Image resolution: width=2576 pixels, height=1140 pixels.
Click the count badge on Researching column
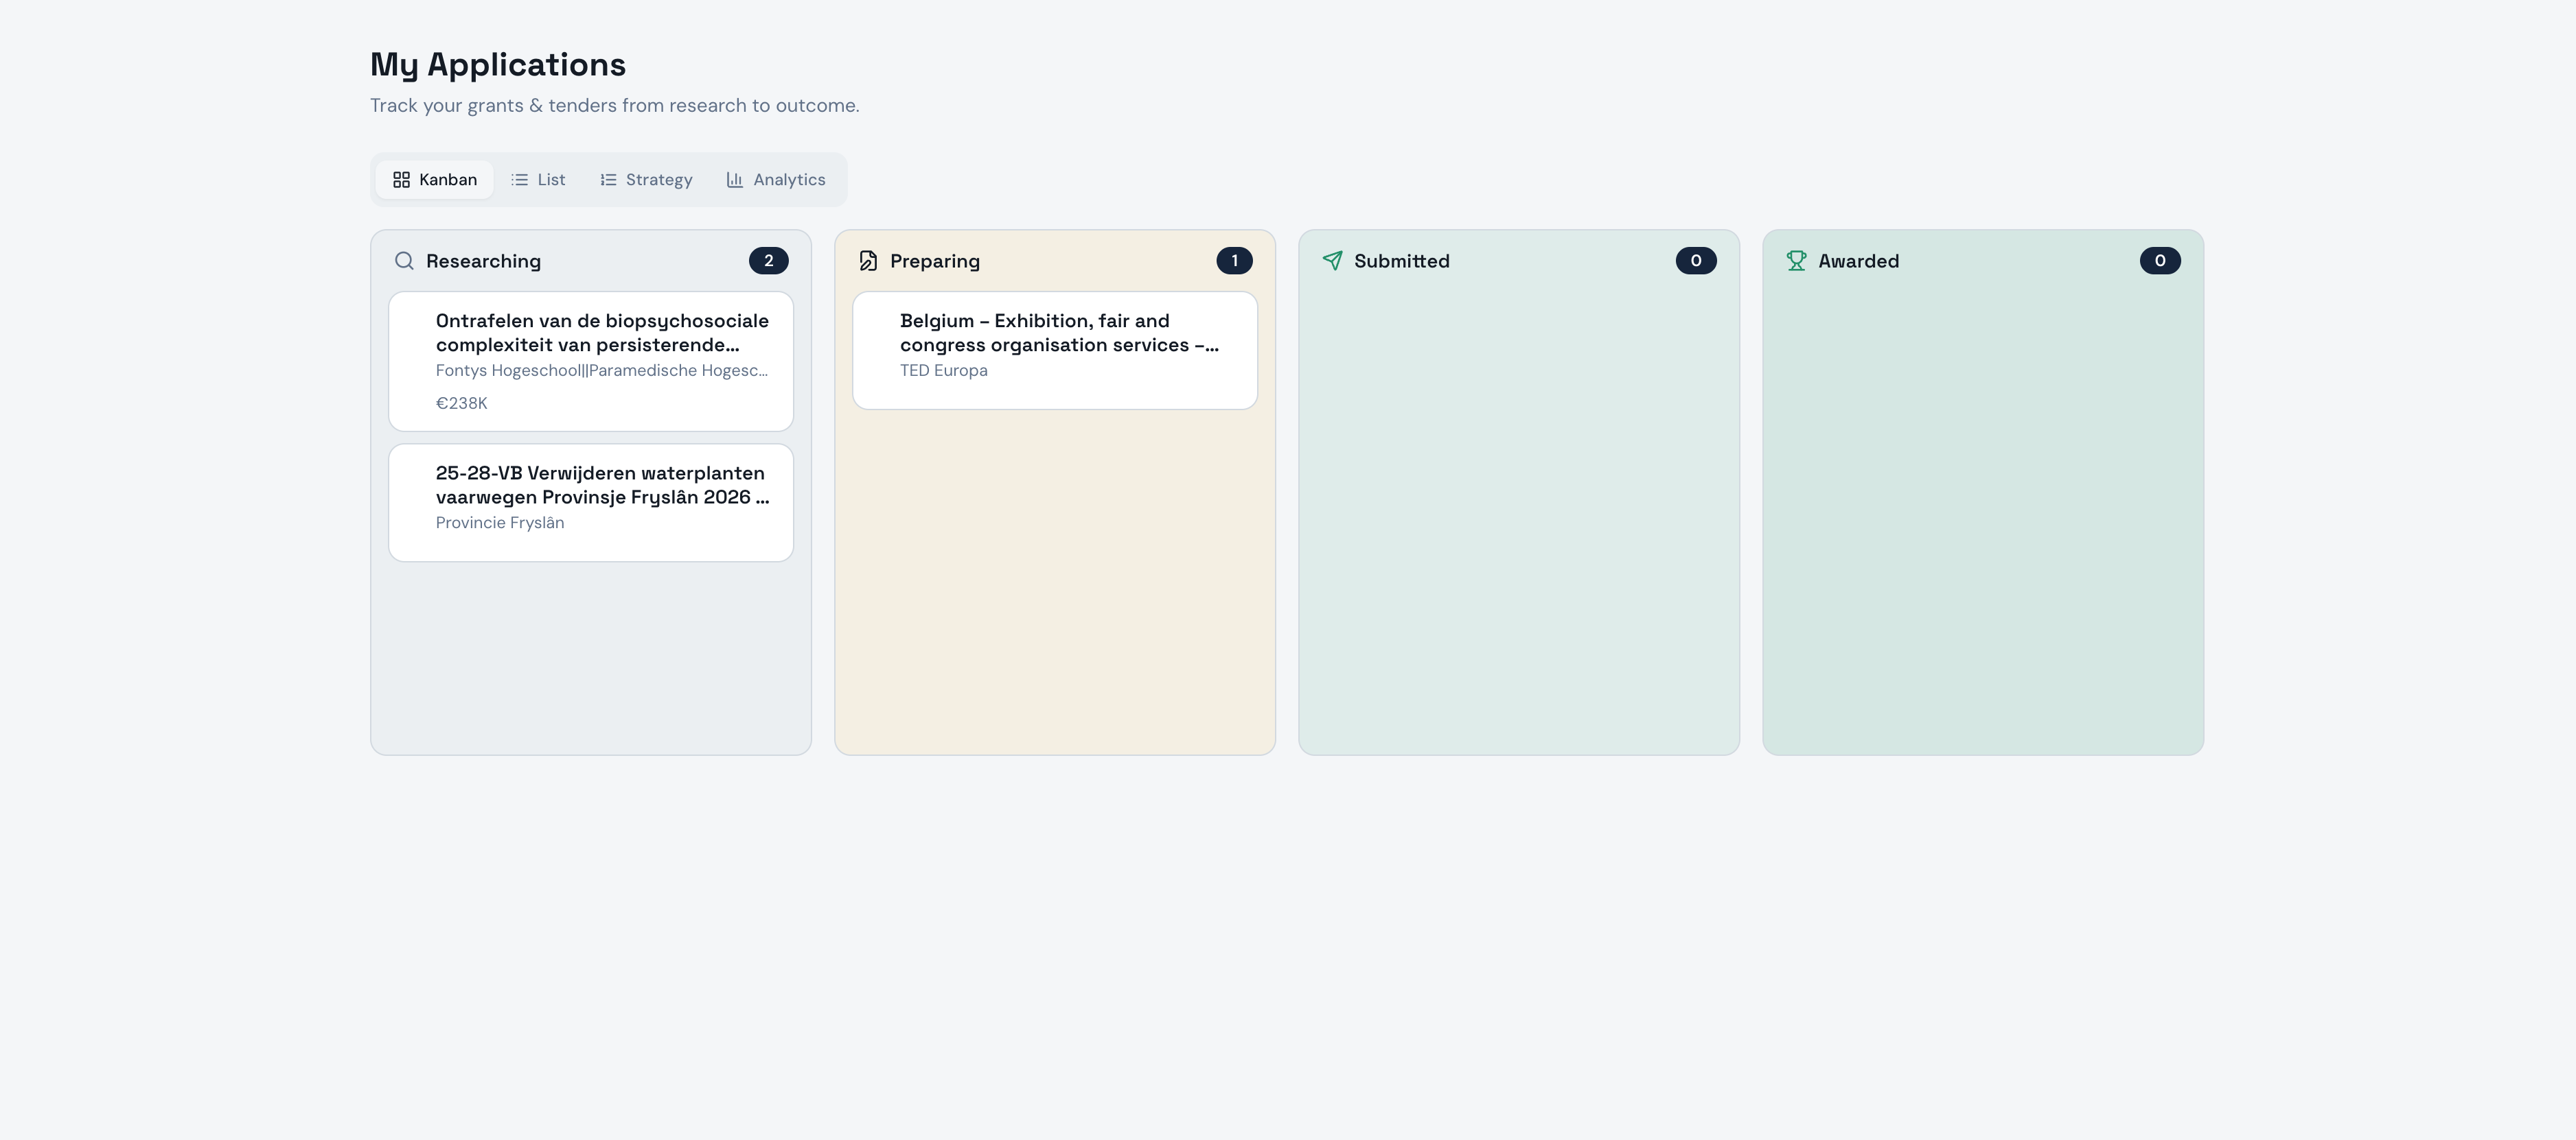[x=769, y=260]
